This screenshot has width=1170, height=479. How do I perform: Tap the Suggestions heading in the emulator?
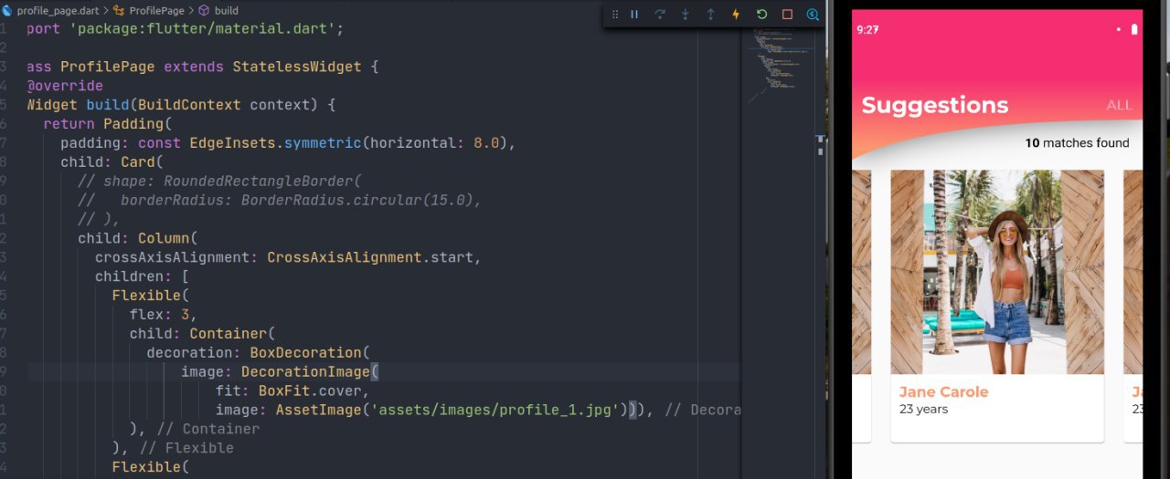935,105
